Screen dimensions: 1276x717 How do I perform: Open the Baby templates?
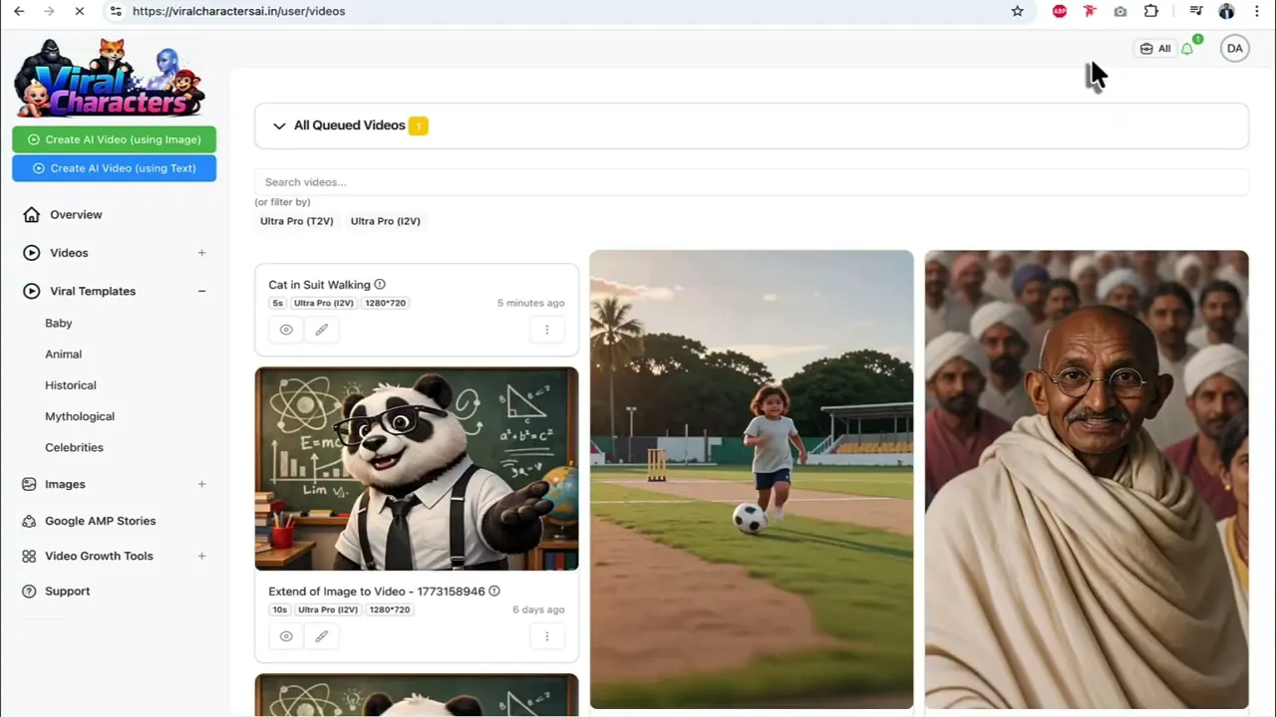[x=59, y=323]
